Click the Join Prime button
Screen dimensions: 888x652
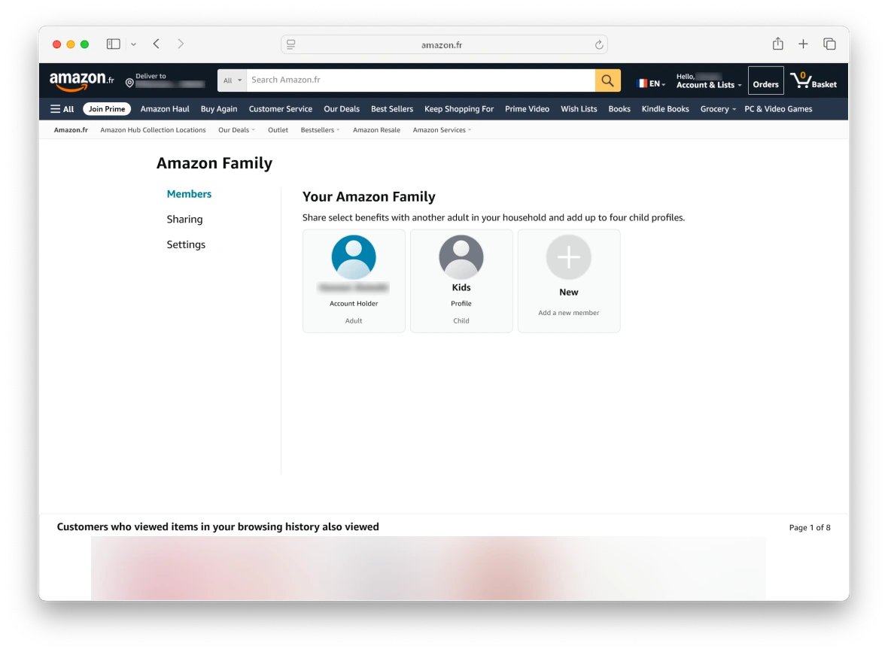point(106,108)
